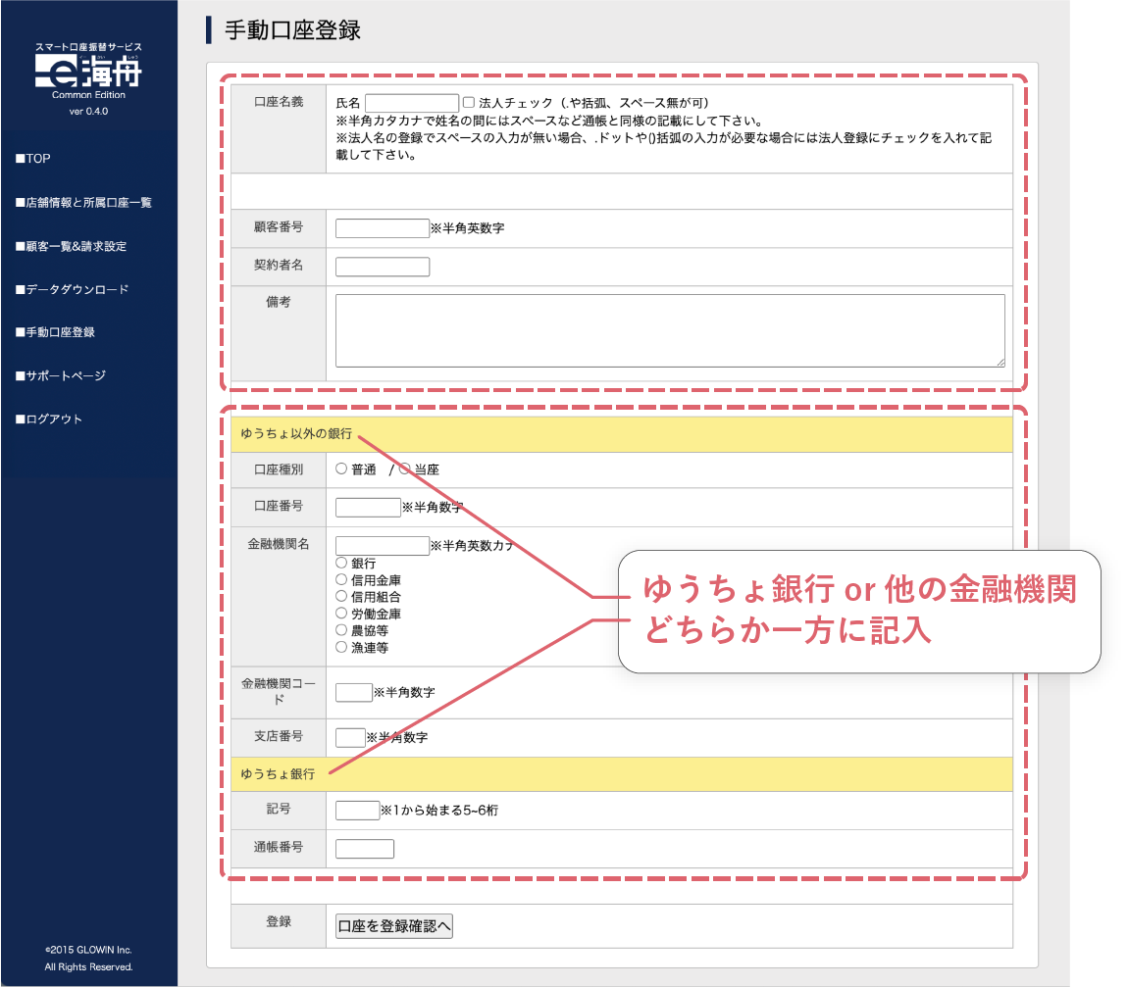Select the 労働金庫 option
The height and width of the screenshot is (987, 1128).
[x=339, y=614]
